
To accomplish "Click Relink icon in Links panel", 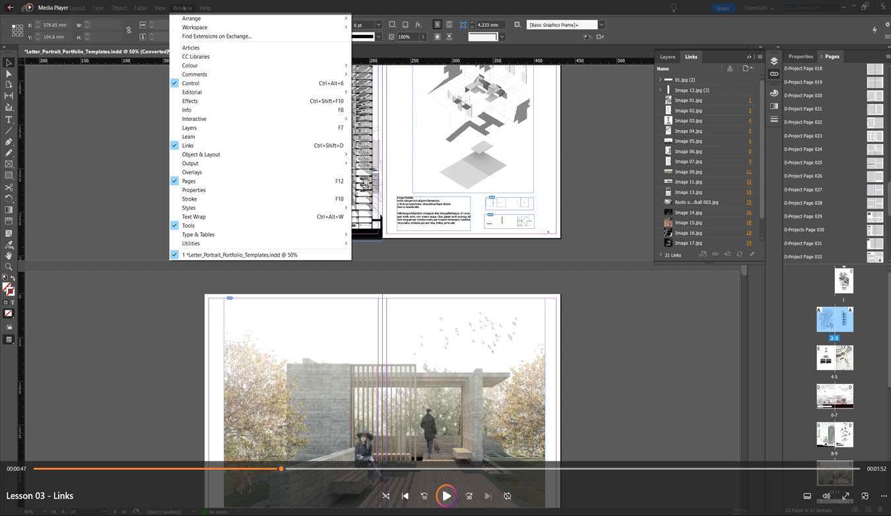I will (715, 254).
